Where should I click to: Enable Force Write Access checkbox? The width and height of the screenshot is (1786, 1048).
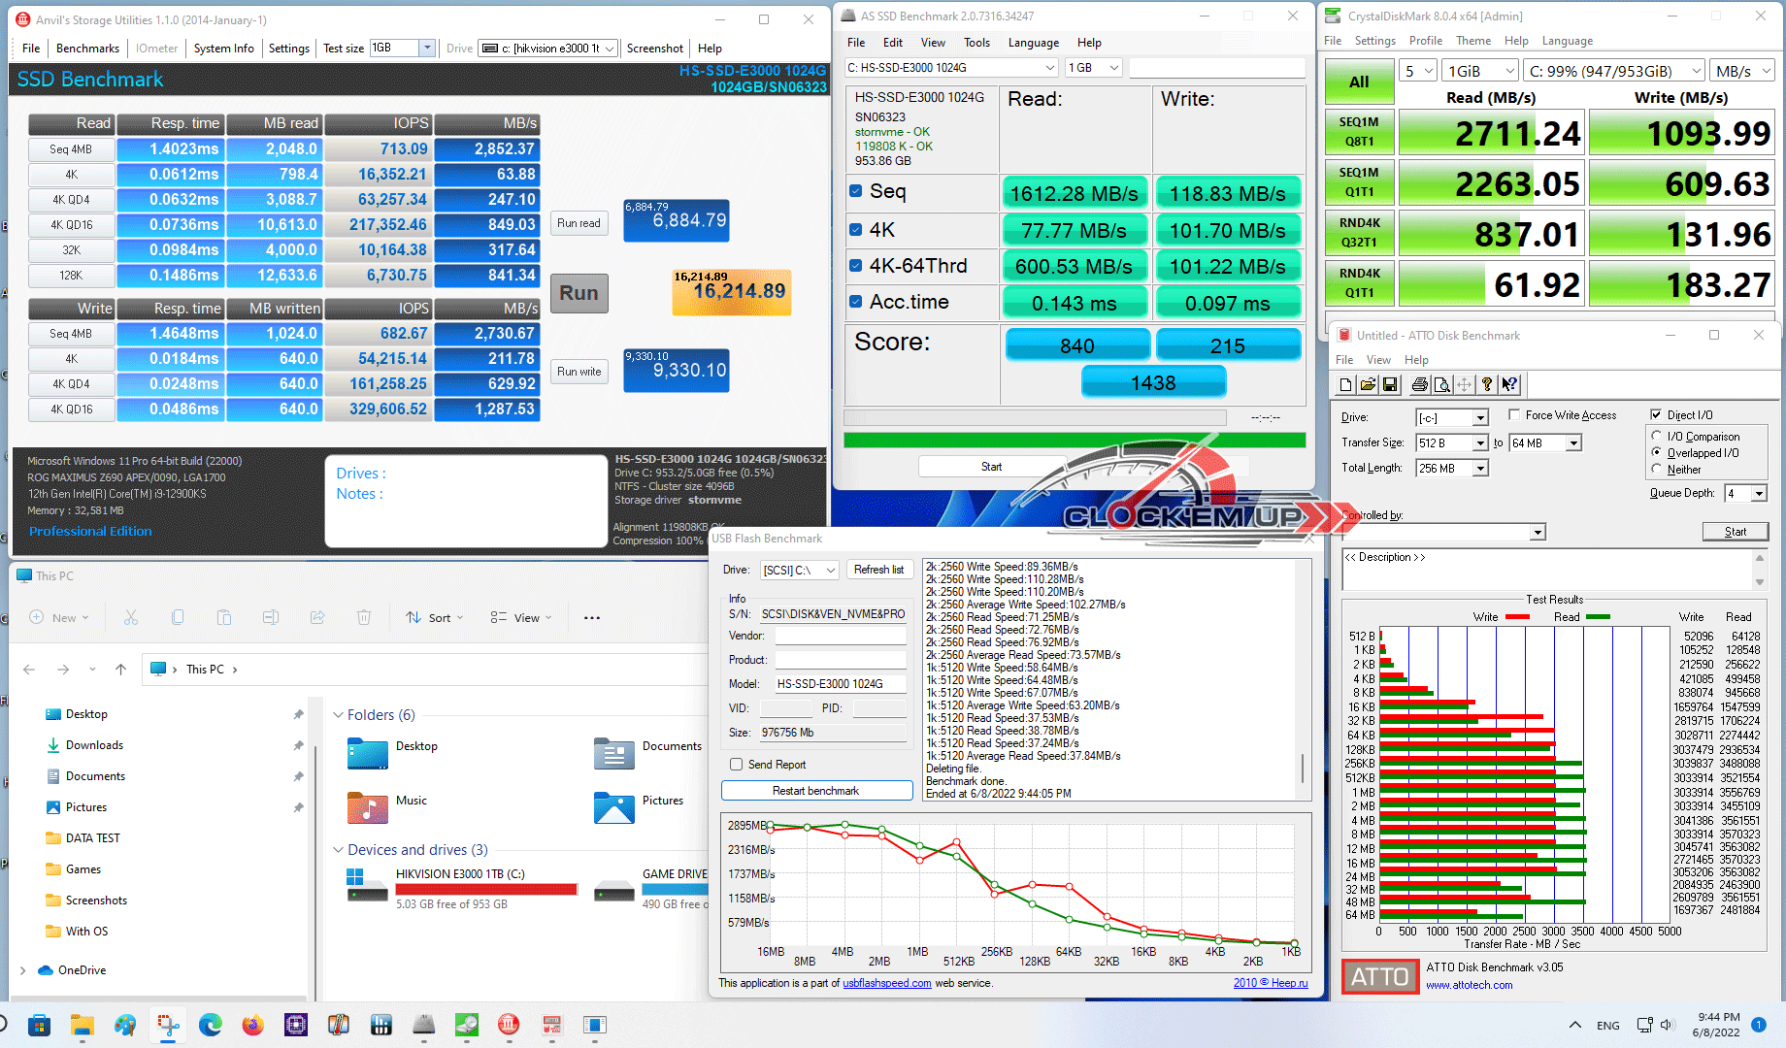click(1514, 415)
